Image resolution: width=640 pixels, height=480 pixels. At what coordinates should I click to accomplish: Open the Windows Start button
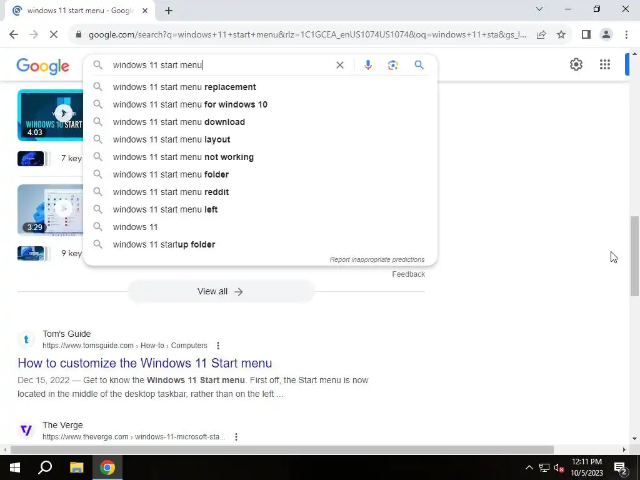click(x=15, y=467)
